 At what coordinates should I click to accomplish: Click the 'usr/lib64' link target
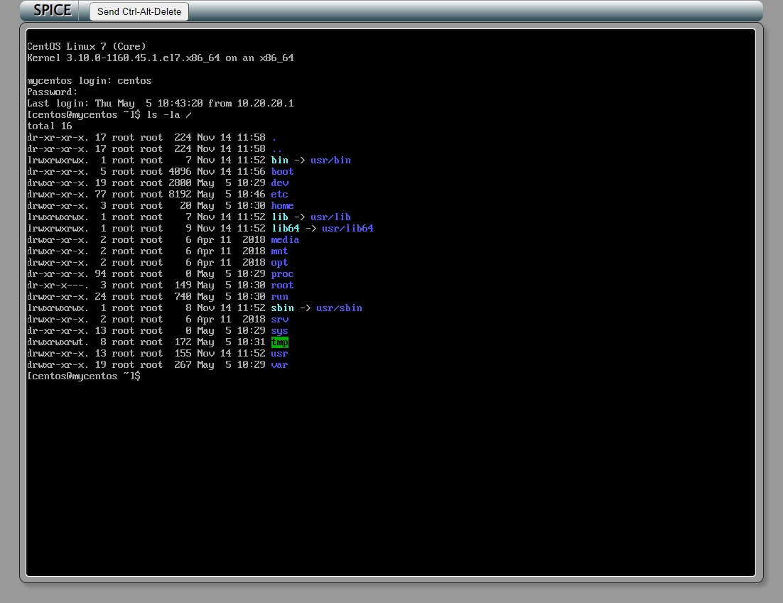click(x=347, y=228)
